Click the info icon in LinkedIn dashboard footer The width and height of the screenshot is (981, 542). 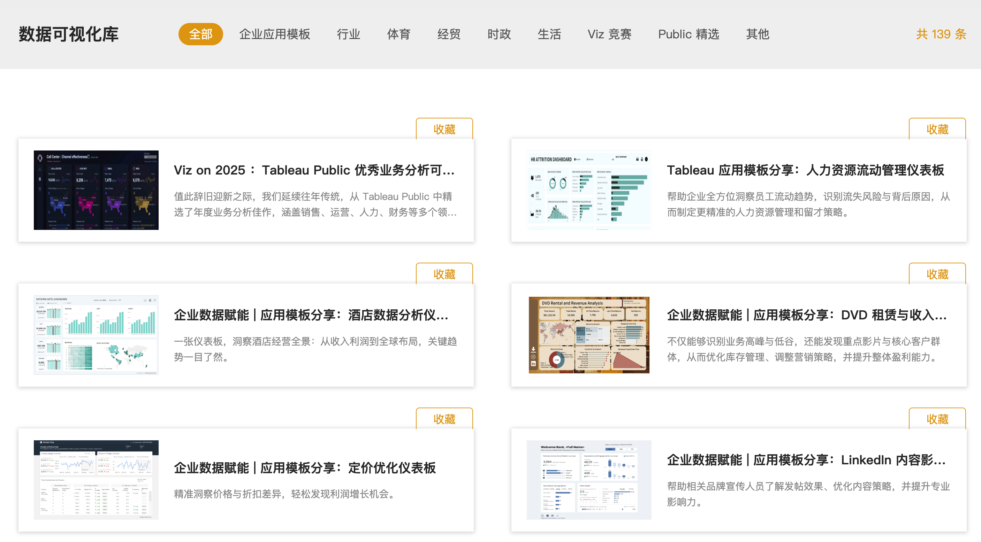pos(542,516)
